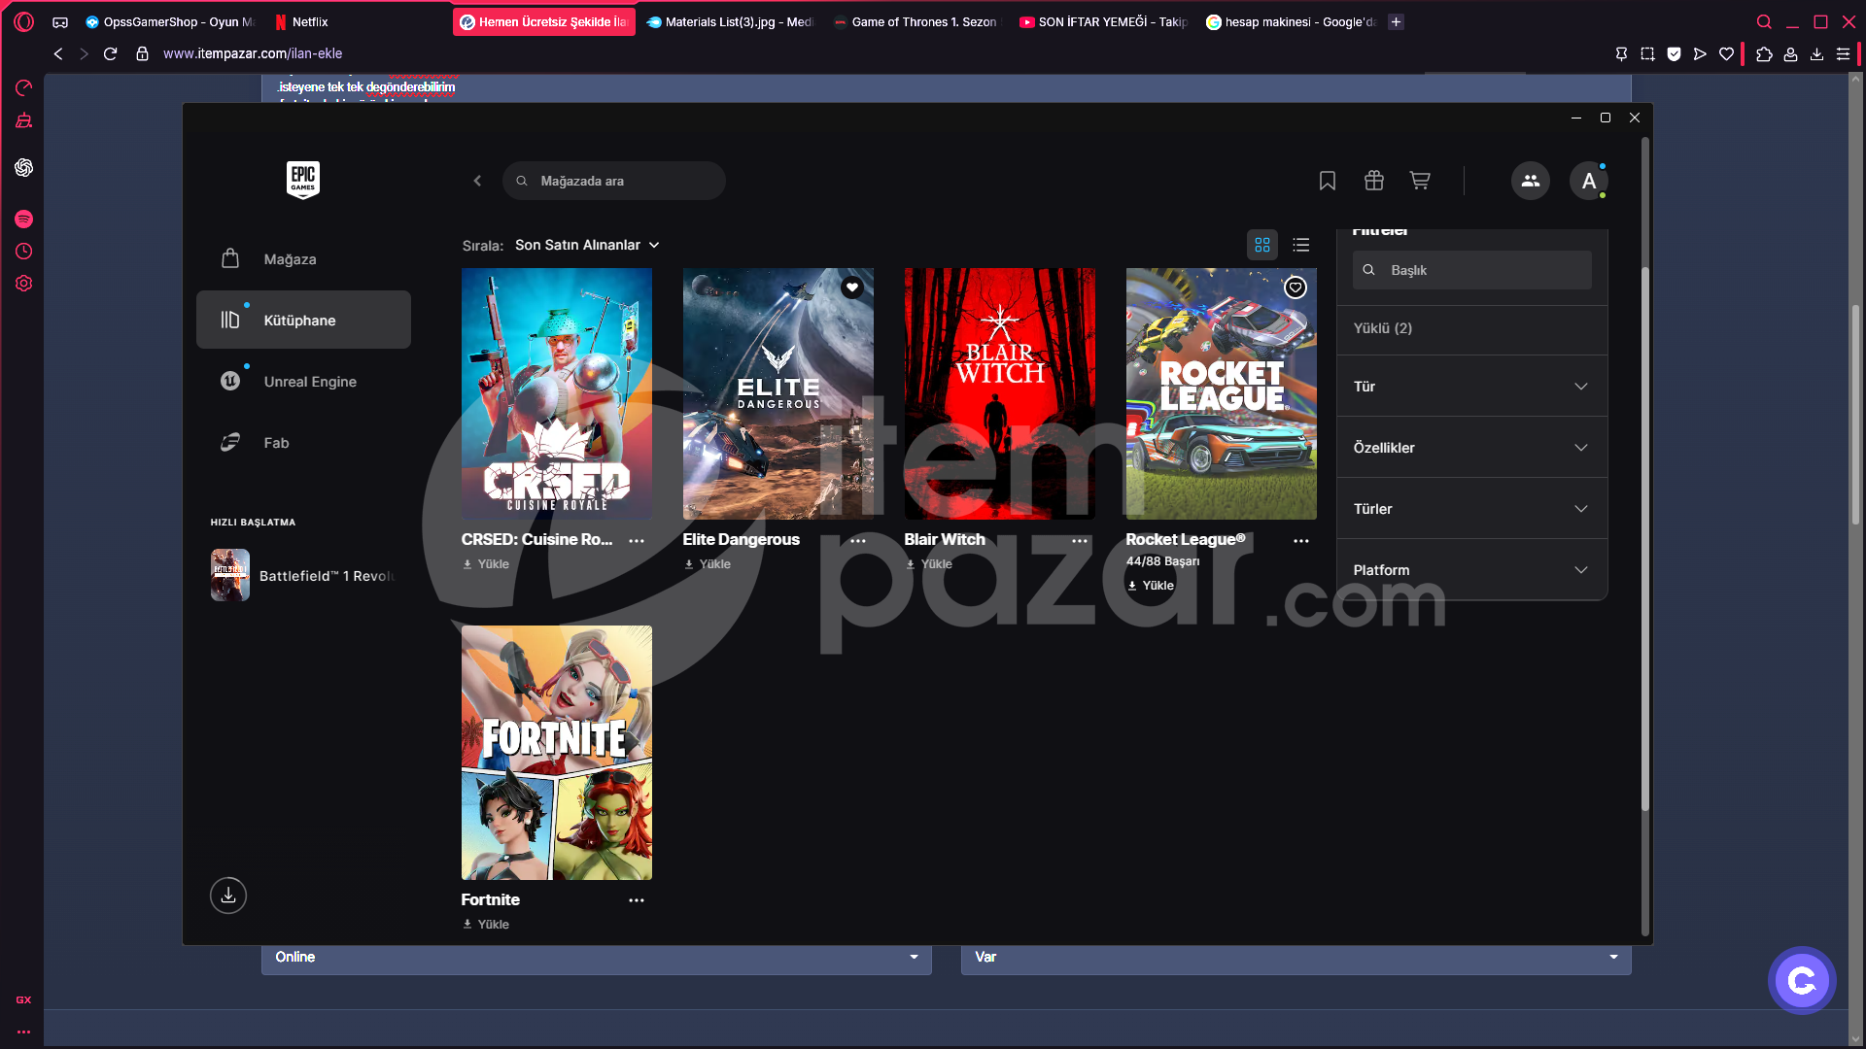
Task: Expand the Platform filter section
Action: [x=1472, y=570]
